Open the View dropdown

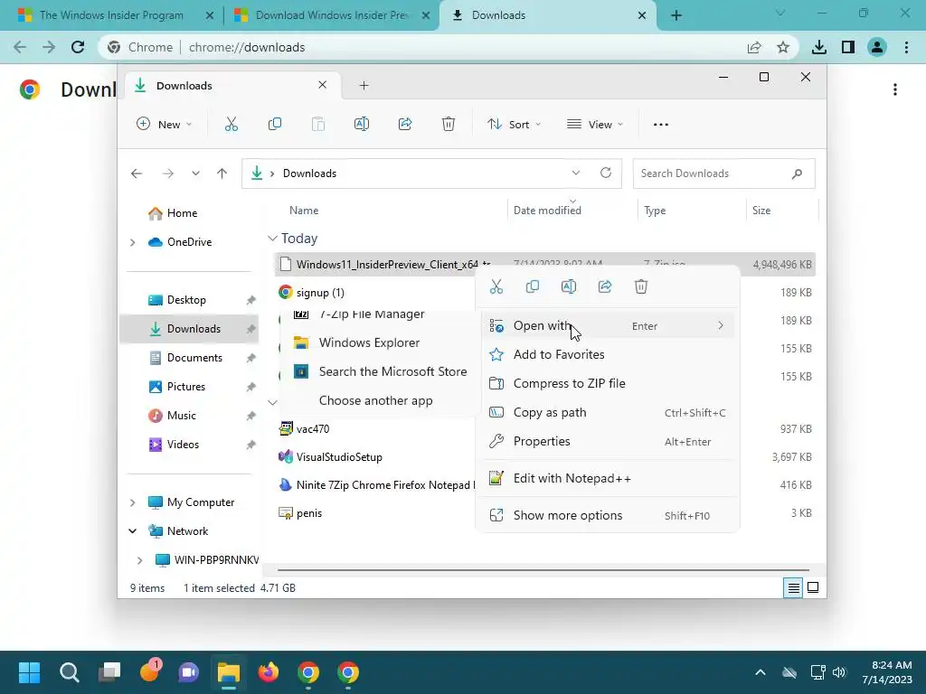coord(595,125)
